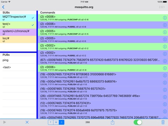Screen dimensions: 168x126
Task: Tap the X disconnect icon in toolbar
Action: click(27, 122)
